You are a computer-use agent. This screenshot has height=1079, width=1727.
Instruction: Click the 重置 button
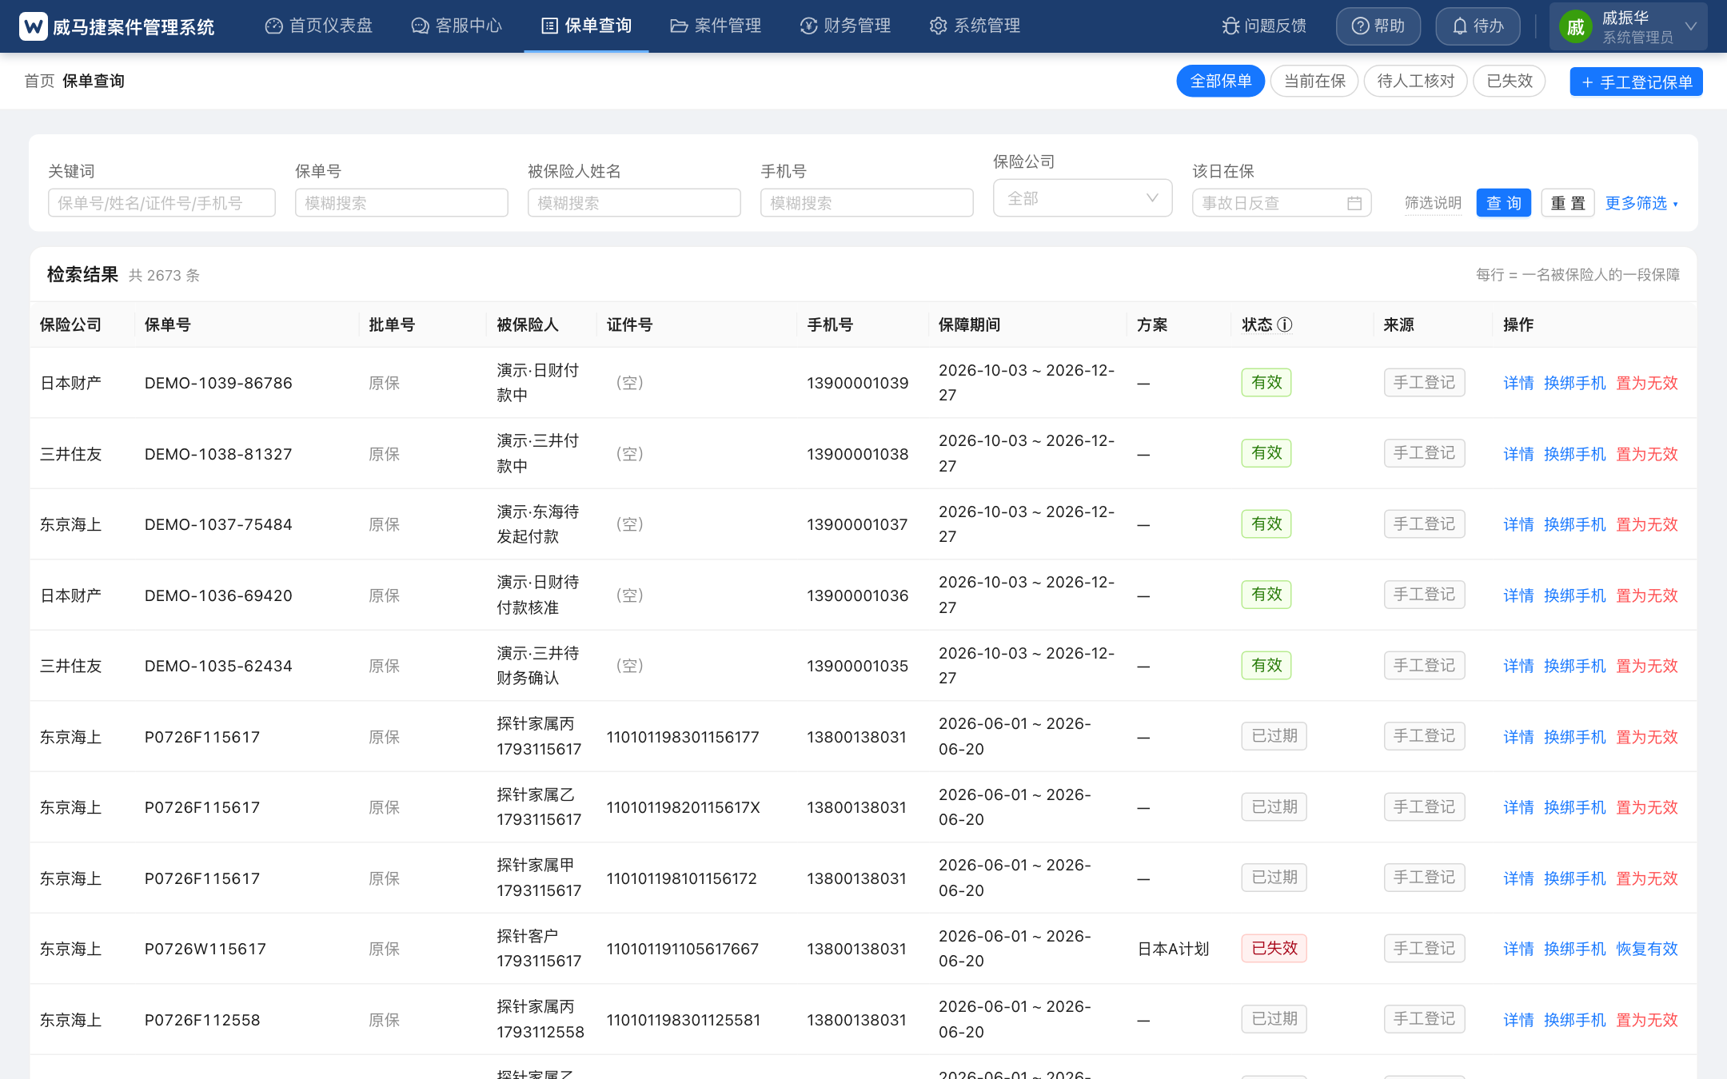[x=1567, y=203]
